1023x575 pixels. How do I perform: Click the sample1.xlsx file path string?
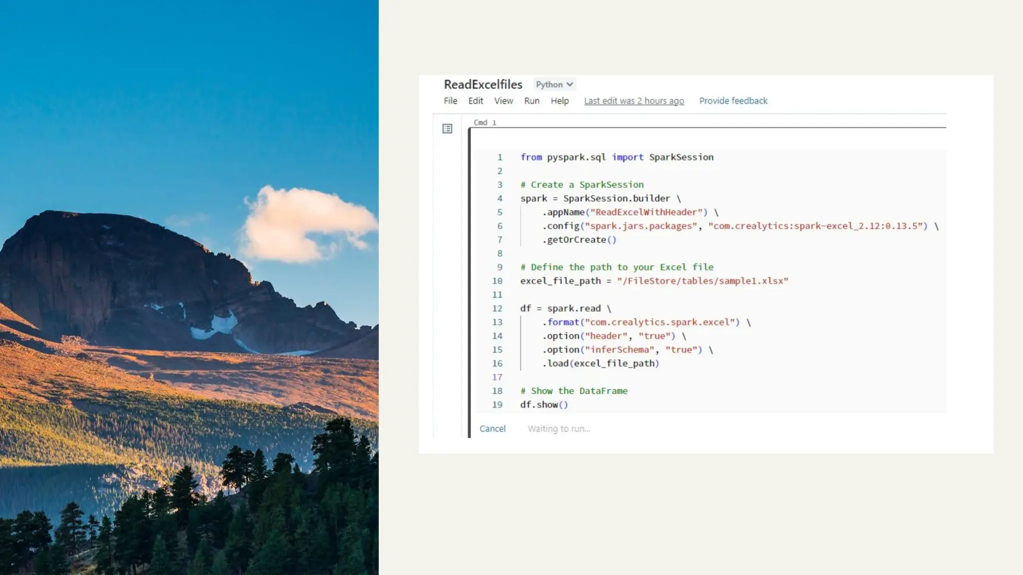point(702,281)
